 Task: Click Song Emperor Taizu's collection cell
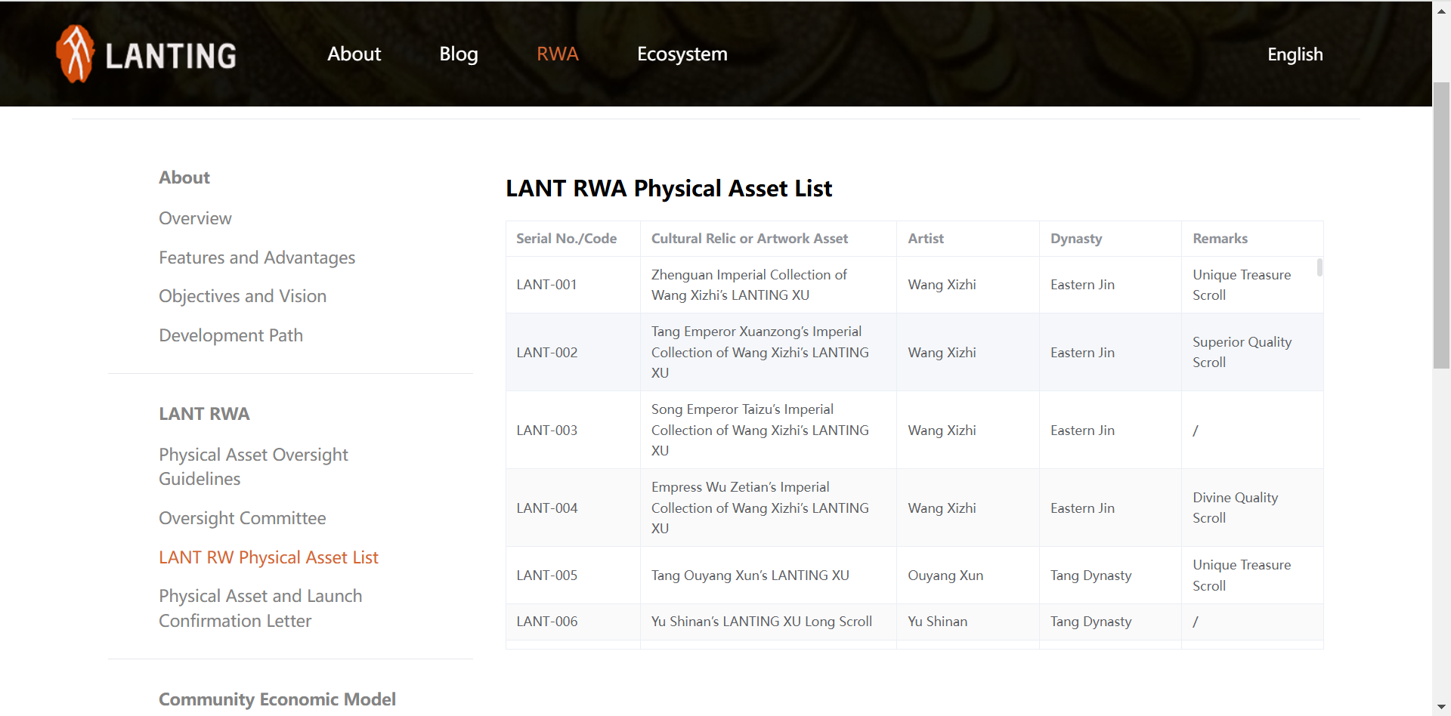[769, 430]
